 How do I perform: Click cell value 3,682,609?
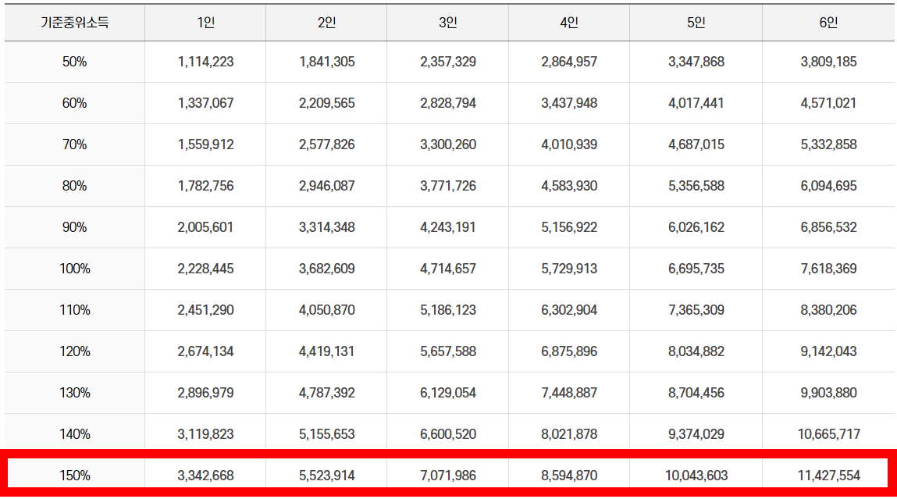tap(326, 269)
